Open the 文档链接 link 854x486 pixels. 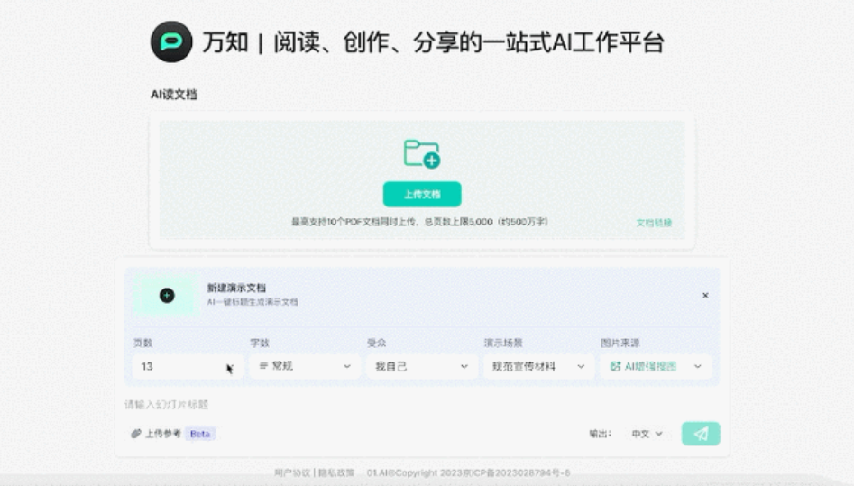point(654,223)
